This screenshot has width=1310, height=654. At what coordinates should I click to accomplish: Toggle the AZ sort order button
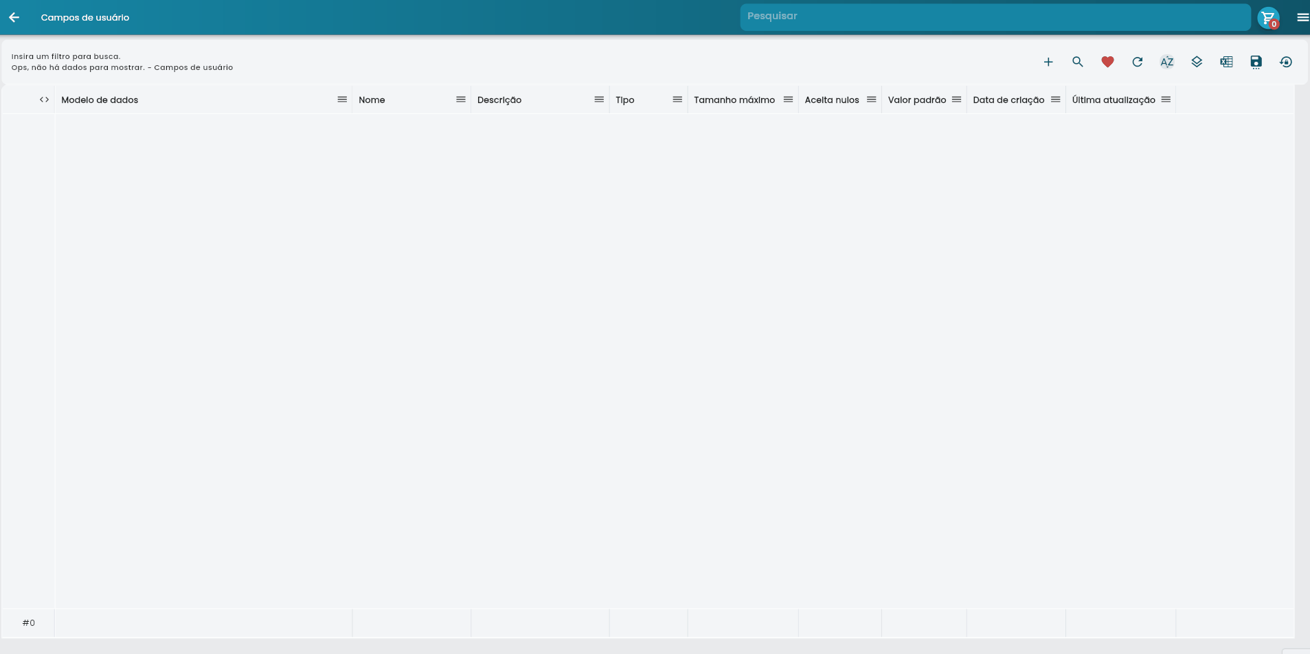click(x=1167, y=62)
